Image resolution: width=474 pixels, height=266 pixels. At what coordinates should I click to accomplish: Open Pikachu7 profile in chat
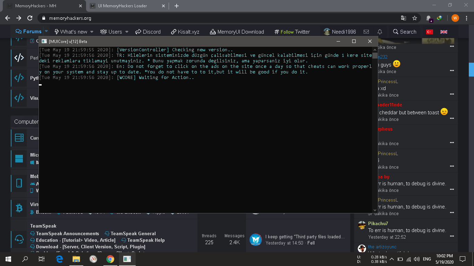point(378,223)
